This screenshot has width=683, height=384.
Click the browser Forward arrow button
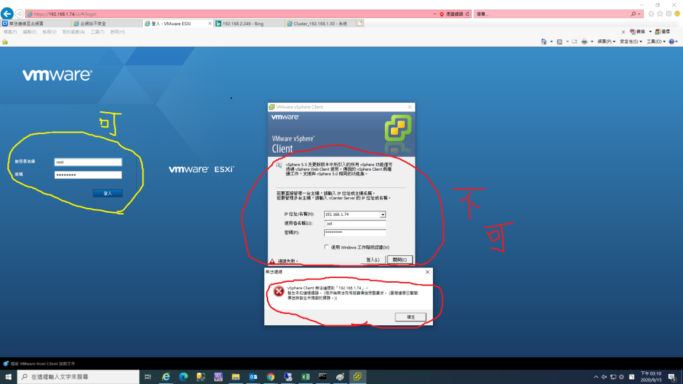(19, 14)
